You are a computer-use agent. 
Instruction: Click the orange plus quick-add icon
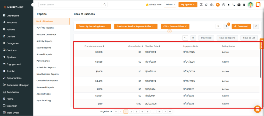pos(218,5)
